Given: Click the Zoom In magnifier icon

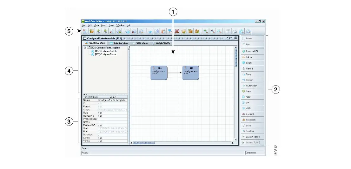Looking at the screenshot, I should 206,31.
